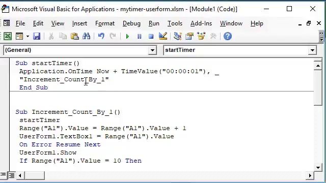Click the "If Range("A1").Value = 10 Then" line
This screenshot has width=326, height=183.
point(80,161)
